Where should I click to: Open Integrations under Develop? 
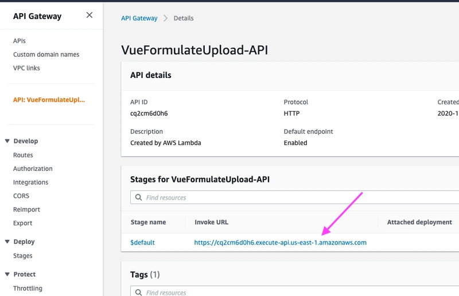(31, 182)
